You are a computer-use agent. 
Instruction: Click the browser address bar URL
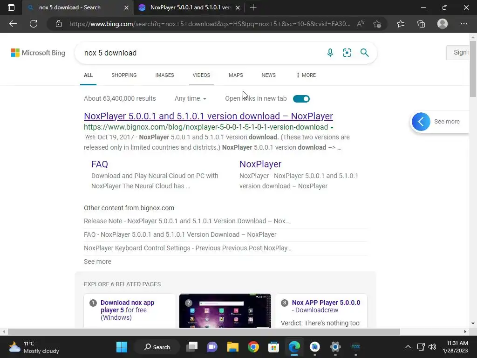pos(210,24)
